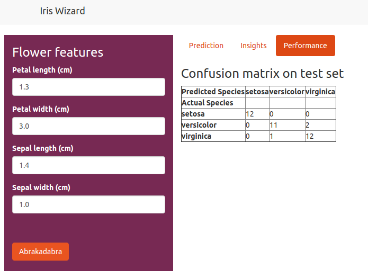Click the Abrakadabra button
This screenshot has width=368, height=277.
tap(40, 252)
